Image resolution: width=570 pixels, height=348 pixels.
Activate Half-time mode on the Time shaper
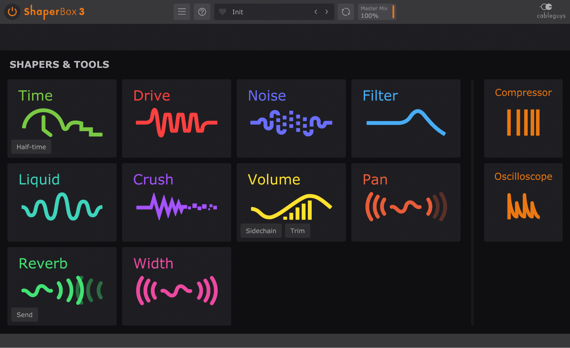click(31, 146)
